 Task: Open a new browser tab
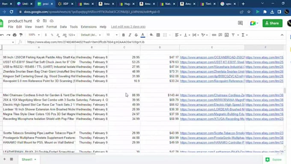tap(243, 4)
